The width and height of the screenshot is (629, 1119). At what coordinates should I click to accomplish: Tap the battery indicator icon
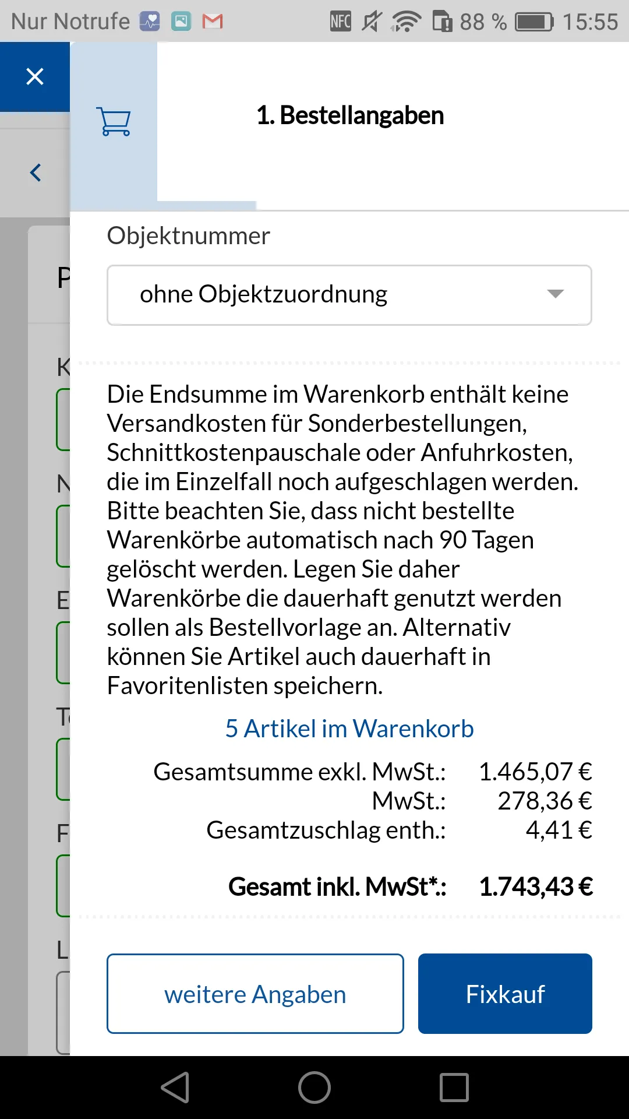(534, 22)
